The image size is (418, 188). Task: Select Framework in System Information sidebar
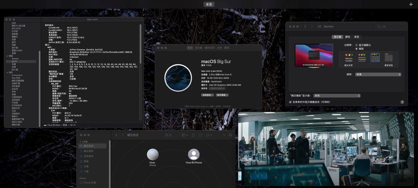pyautogui.click(x=17, y=75)
